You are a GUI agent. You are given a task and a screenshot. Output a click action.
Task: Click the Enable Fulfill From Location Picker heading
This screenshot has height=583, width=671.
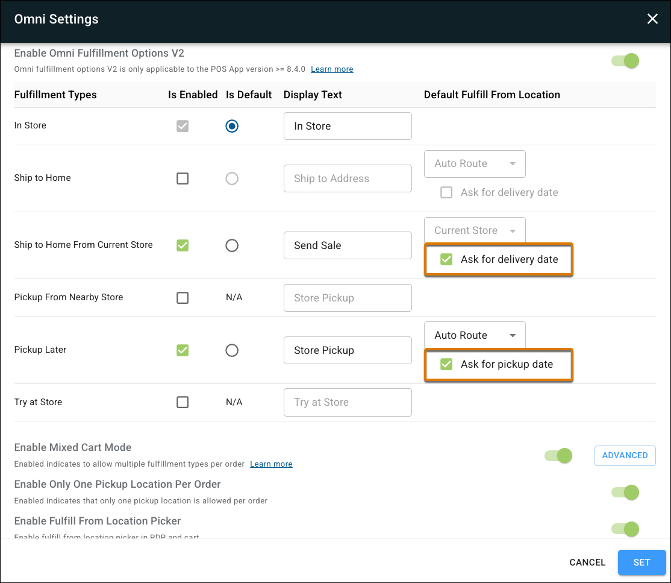pos(98,521)
